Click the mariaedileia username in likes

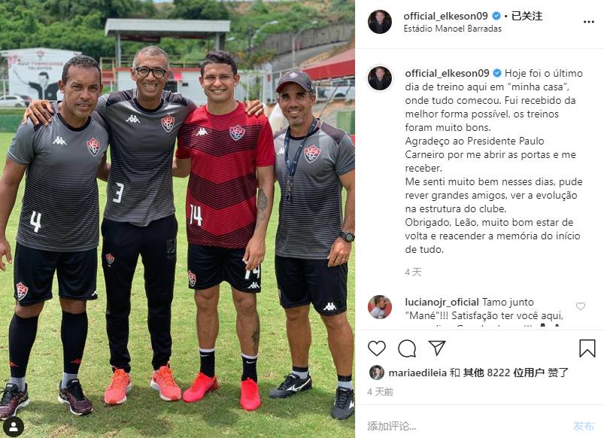tap(417, 373)
